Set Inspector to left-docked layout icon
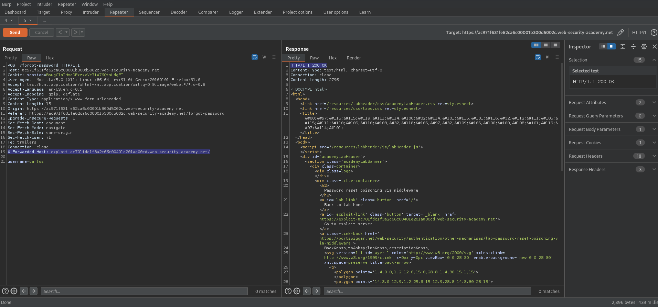This screenshot has width=658, height=307. coord(603,46)
